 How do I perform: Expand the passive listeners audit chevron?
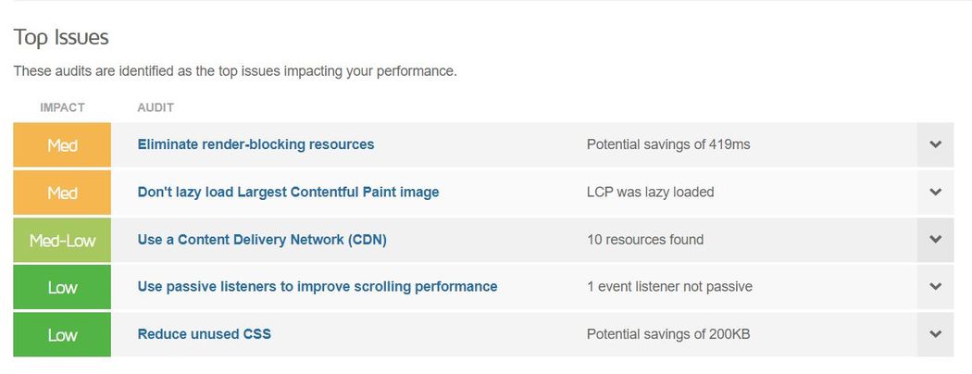click(935, 287)
